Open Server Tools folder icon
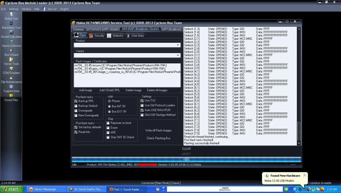This screenshot has width=341, height=193. click(11, 59)
